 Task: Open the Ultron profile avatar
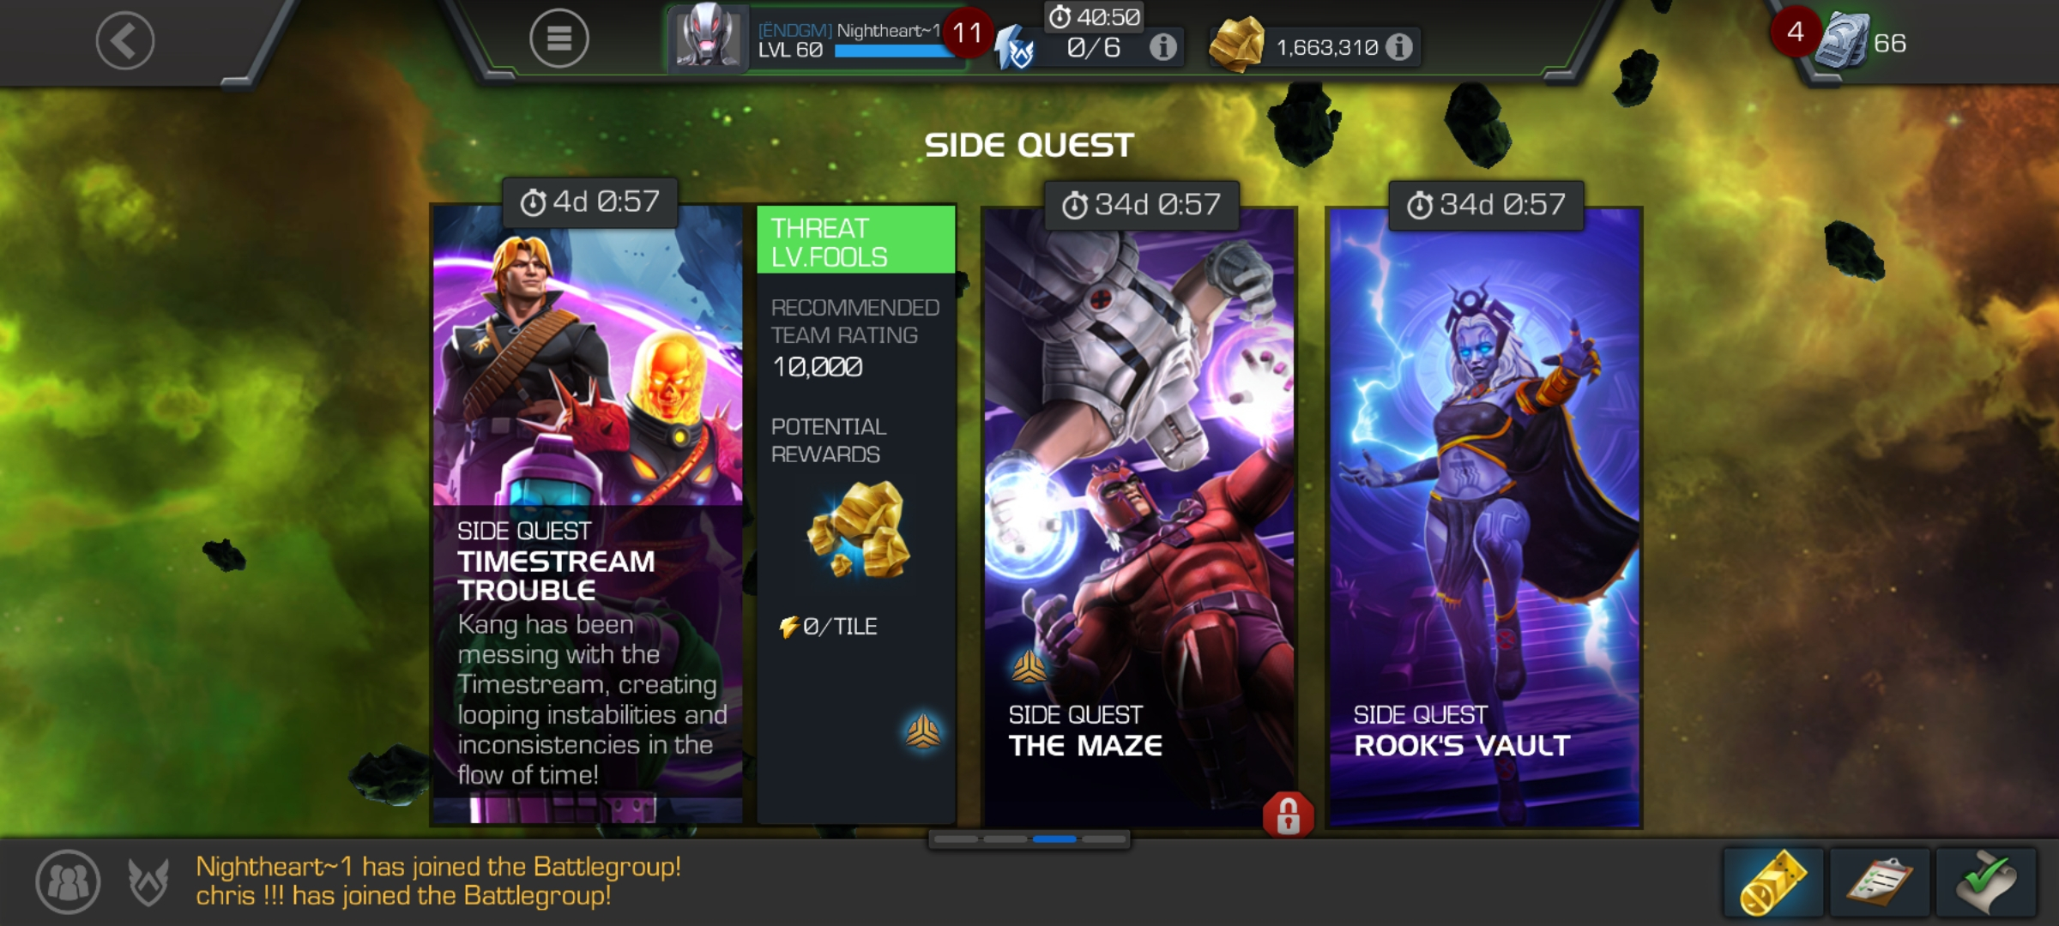pyautogui.click(x=708, y=37)
